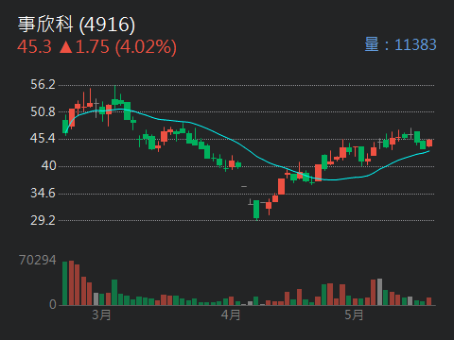Image resolution: width=454 pixels, height=340 pixels.
Task: Click the current price 45.3
Action: pos(34,47)
